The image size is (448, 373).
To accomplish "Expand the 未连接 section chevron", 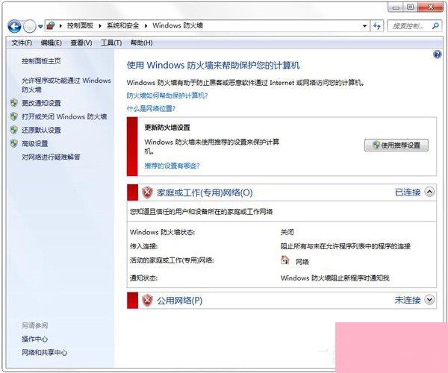I will click(429, 300).
